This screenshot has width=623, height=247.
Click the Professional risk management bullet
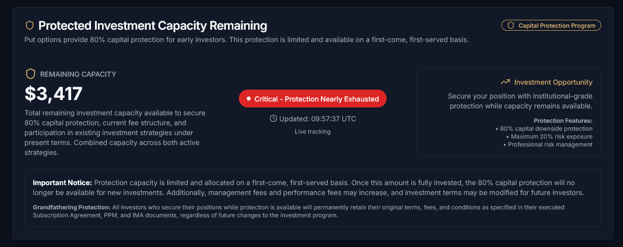tap(548, 145)
